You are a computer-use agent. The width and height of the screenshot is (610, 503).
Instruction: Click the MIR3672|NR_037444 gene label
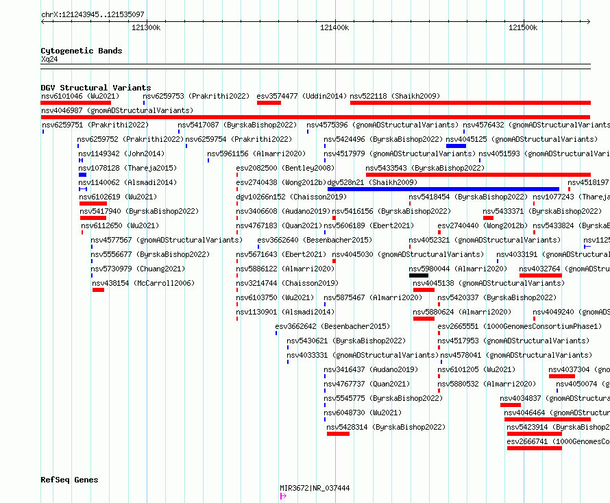pyautogui.click(x=315, y=488)
